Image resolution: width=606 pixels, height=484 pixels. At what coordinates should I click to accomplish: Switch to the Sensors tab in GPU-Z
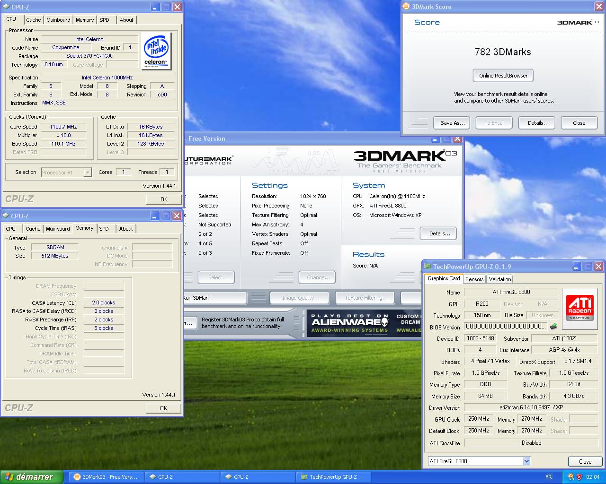pyautogui.click(x=474, y=279)
